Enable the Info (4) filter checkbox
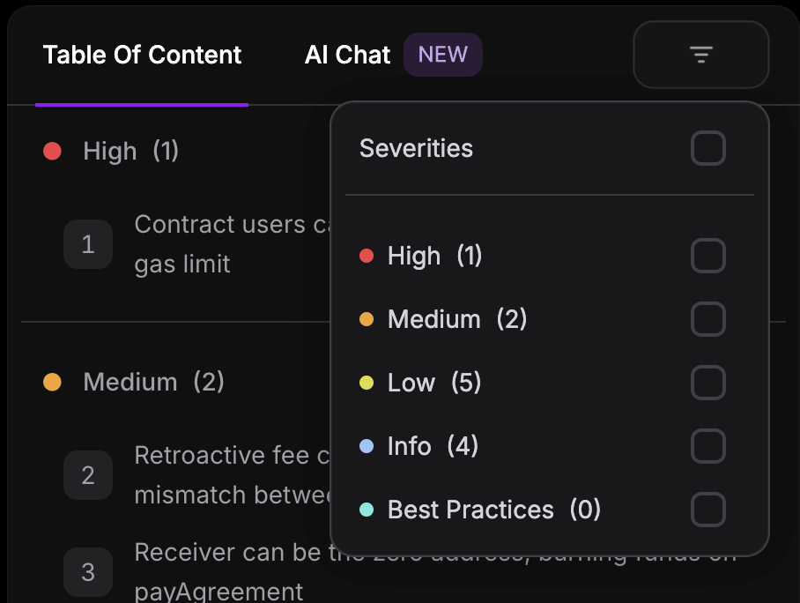 click(x=707, y=446)
